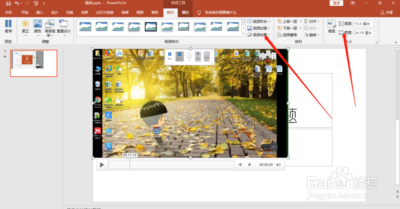Open the 对齐 align dropdown
The height and width of the screenshot is (209, 400).
(312, 22)
